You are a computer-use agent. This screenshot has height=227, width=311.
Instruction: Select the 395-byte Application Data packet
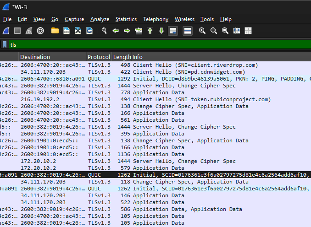pos(155,134)
